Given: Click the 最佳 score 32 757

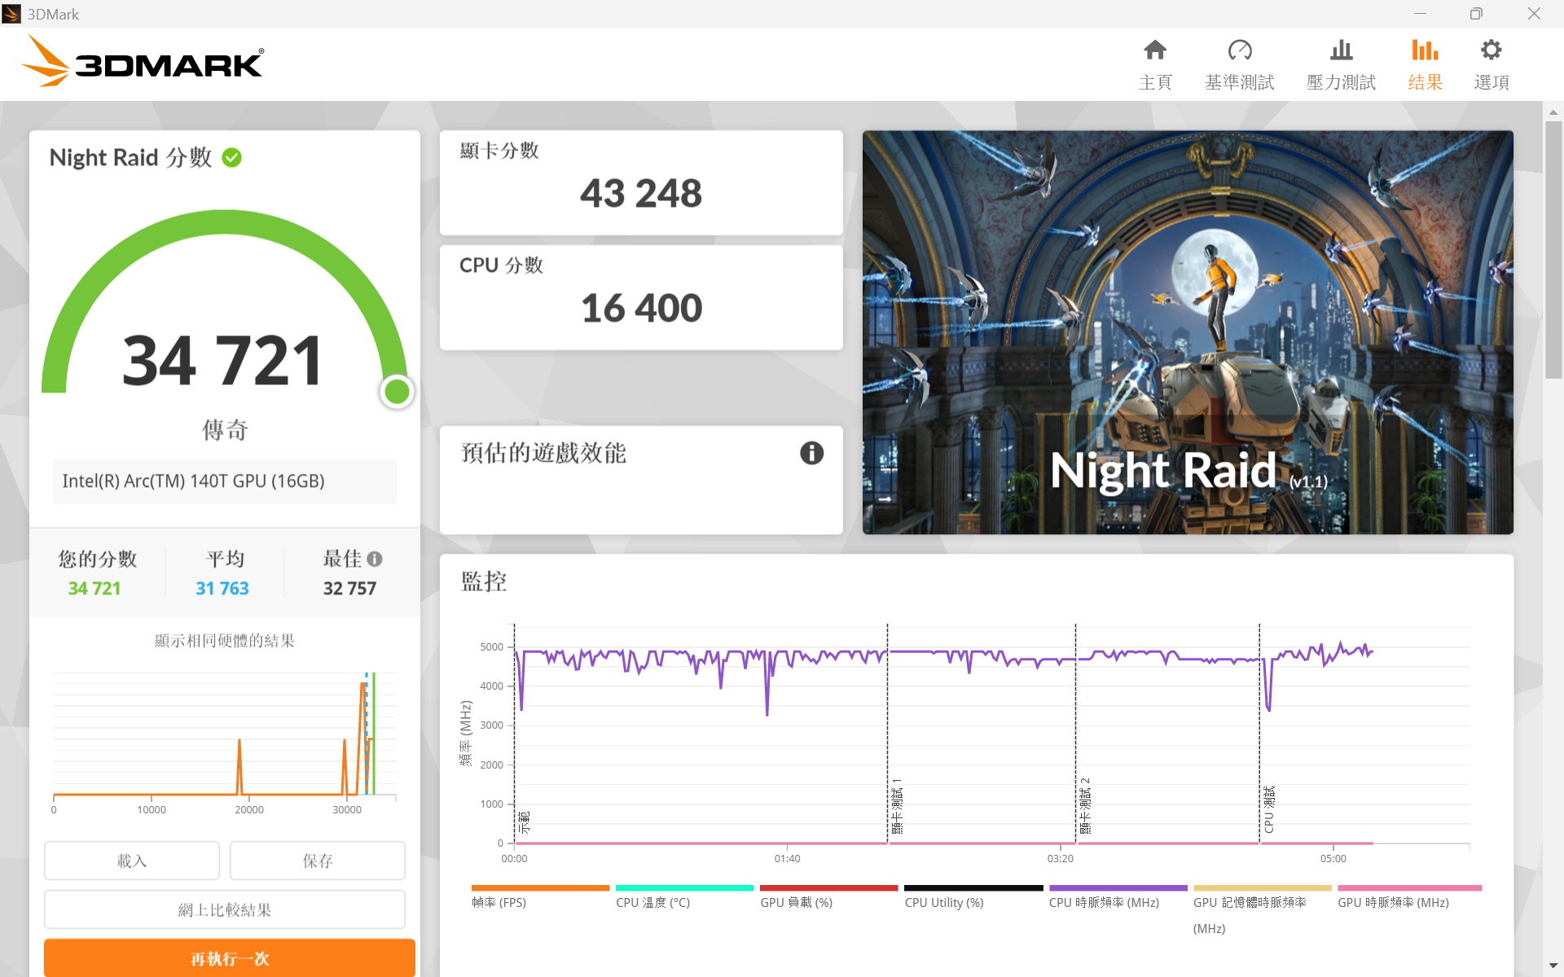Looking at the screenshot, I should pos(349,588).
